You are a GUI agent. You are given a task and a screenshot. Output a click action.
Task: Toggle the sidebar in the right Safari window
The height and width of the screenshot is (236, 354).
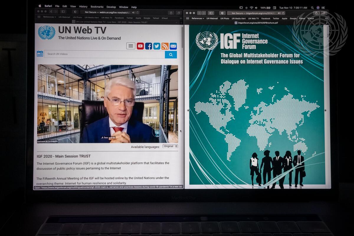211,13
